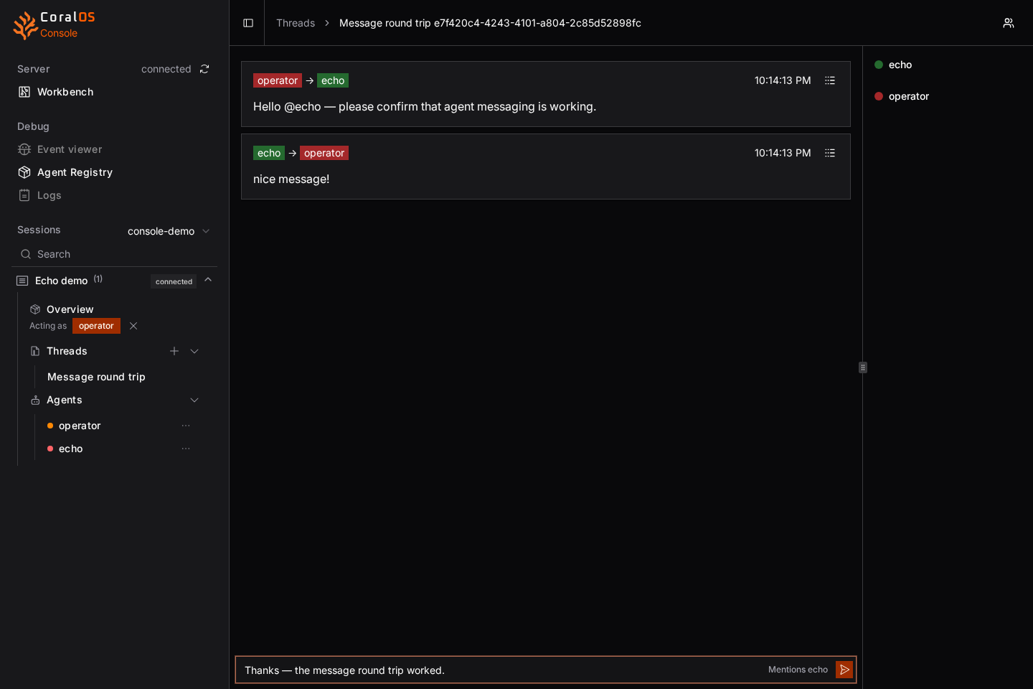Open session Overview
This screenshot has width=1033, height=689.
click(70, 309)
